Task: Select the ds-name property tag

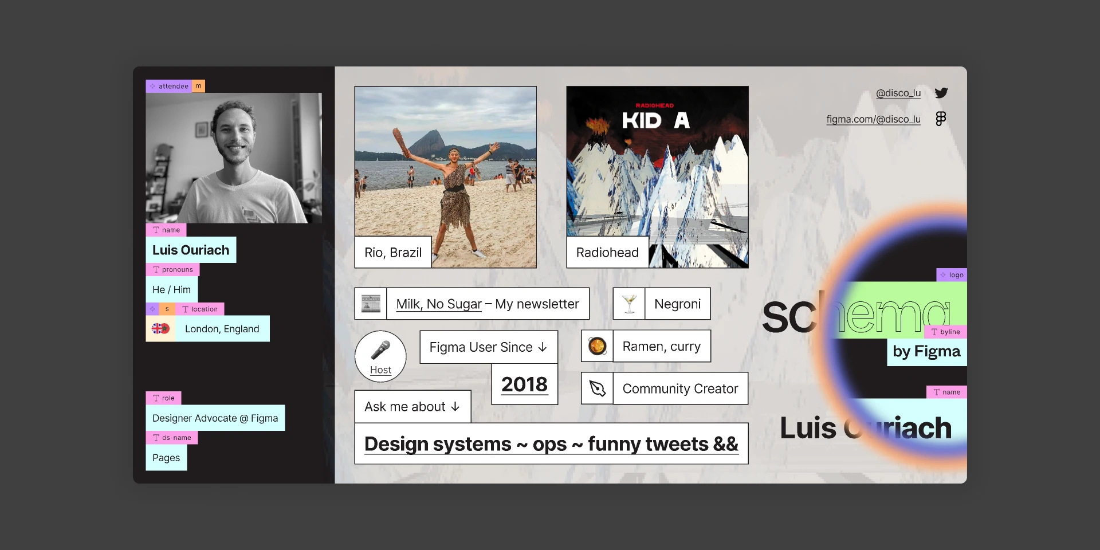Action: click(x=172, y=437)
